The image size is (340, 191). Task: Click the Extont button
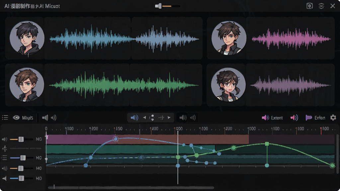[277, 118]
